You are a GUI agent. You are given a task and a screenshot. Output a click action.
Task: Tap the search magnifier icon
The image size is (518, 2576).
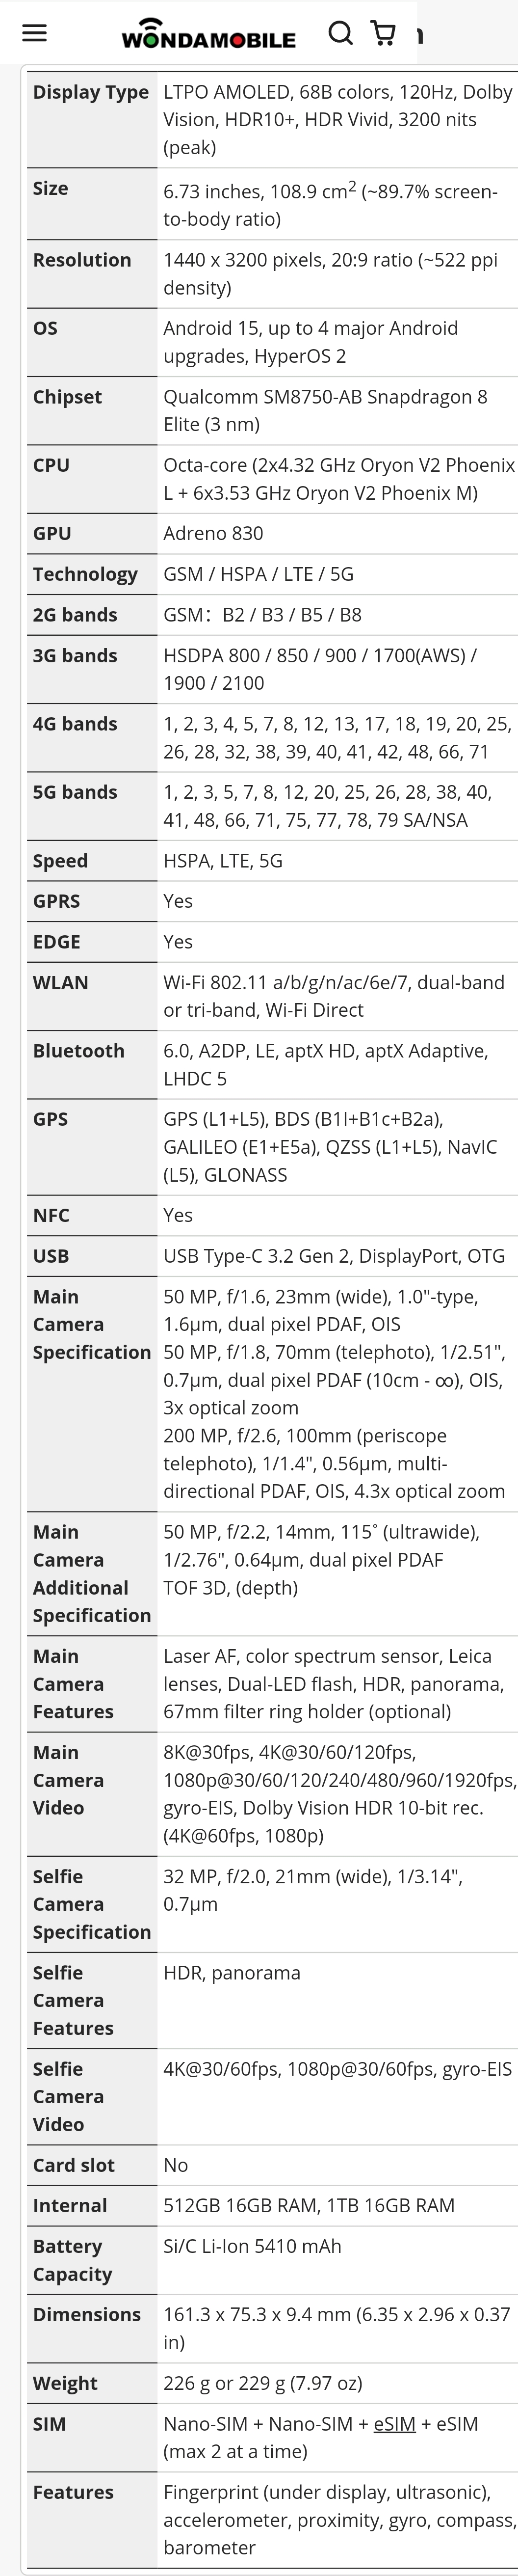pyautogui.click(x=341, y=34)
